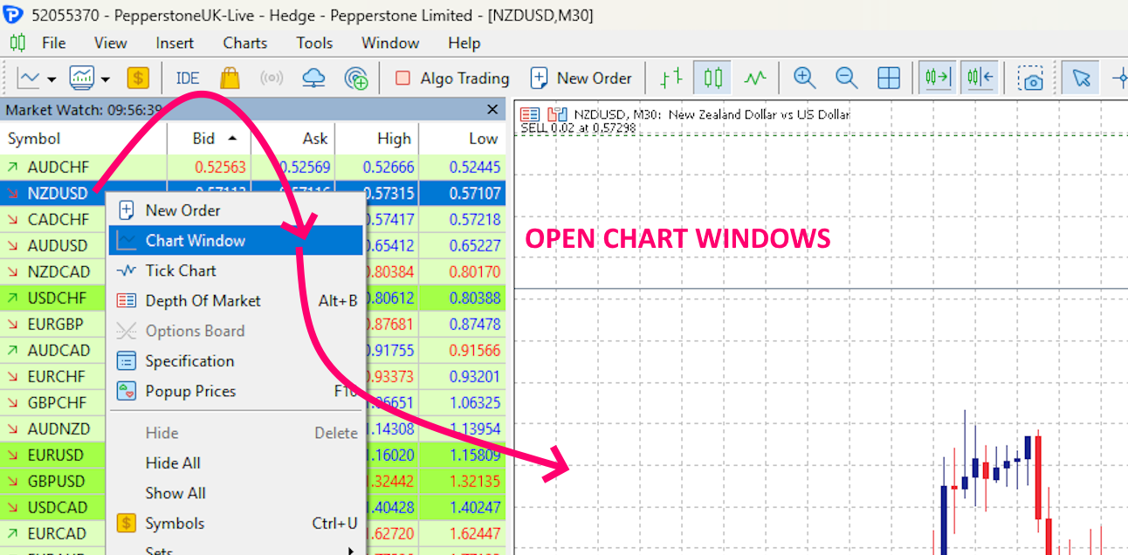Zoom out of the chart

[846, 79]
